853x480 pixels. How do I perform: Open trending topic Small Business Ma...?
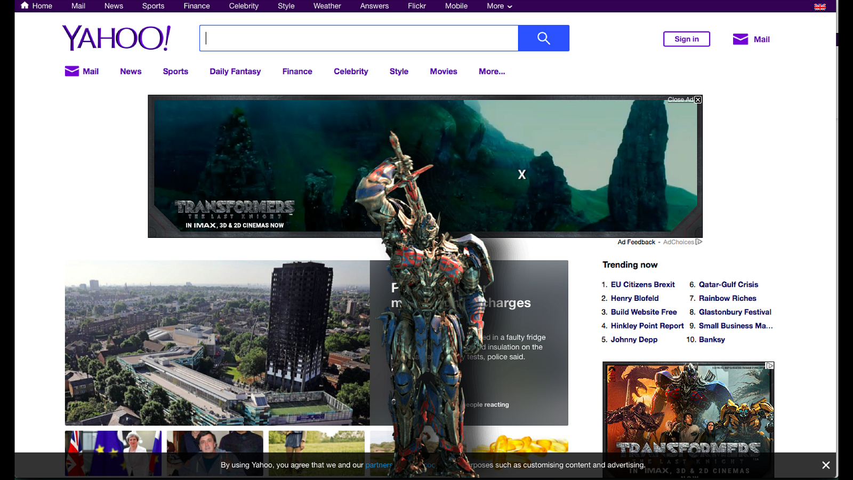[x=736, y=326]
